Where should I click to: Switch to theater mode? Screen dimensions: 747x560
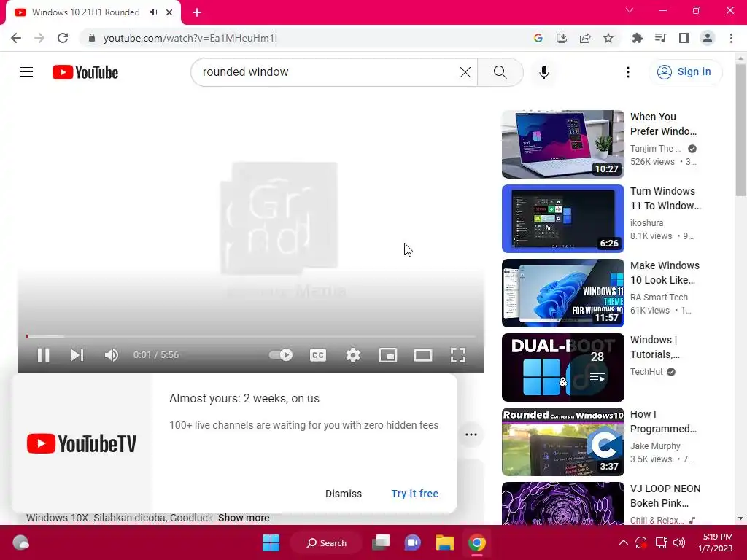click(422, 355)
